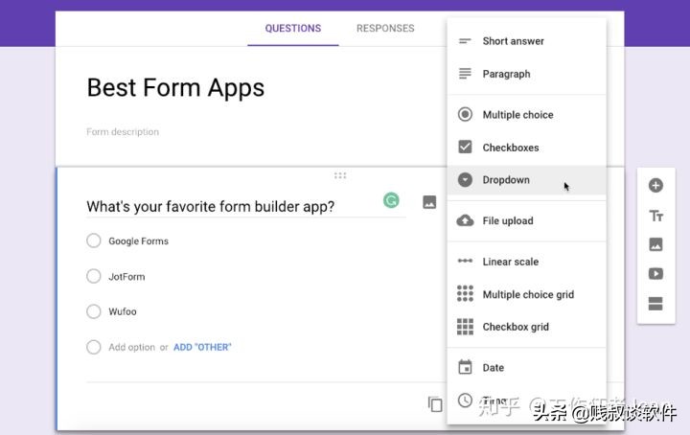The image size is (690, 435).
Task: Edit the JotForm option text
Action: pyautogui.click(x=126, y=277)
